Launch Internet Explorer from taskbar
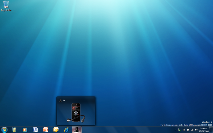This screenshot has width=213, height=133. (66, 130)
